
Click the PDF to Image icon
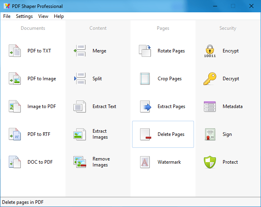click(x=15, y=79)
